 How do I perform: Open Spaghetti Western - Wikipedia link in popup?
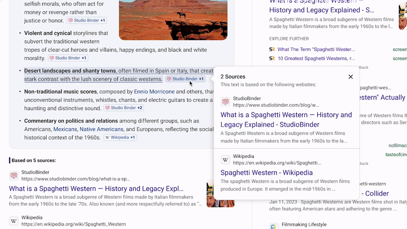point(267,173)
